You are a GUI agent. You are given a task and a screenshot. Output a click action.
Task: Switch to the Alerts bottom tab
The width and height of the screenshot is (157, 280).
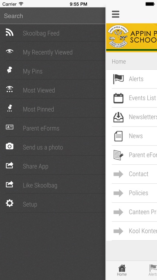click(153, 270)
